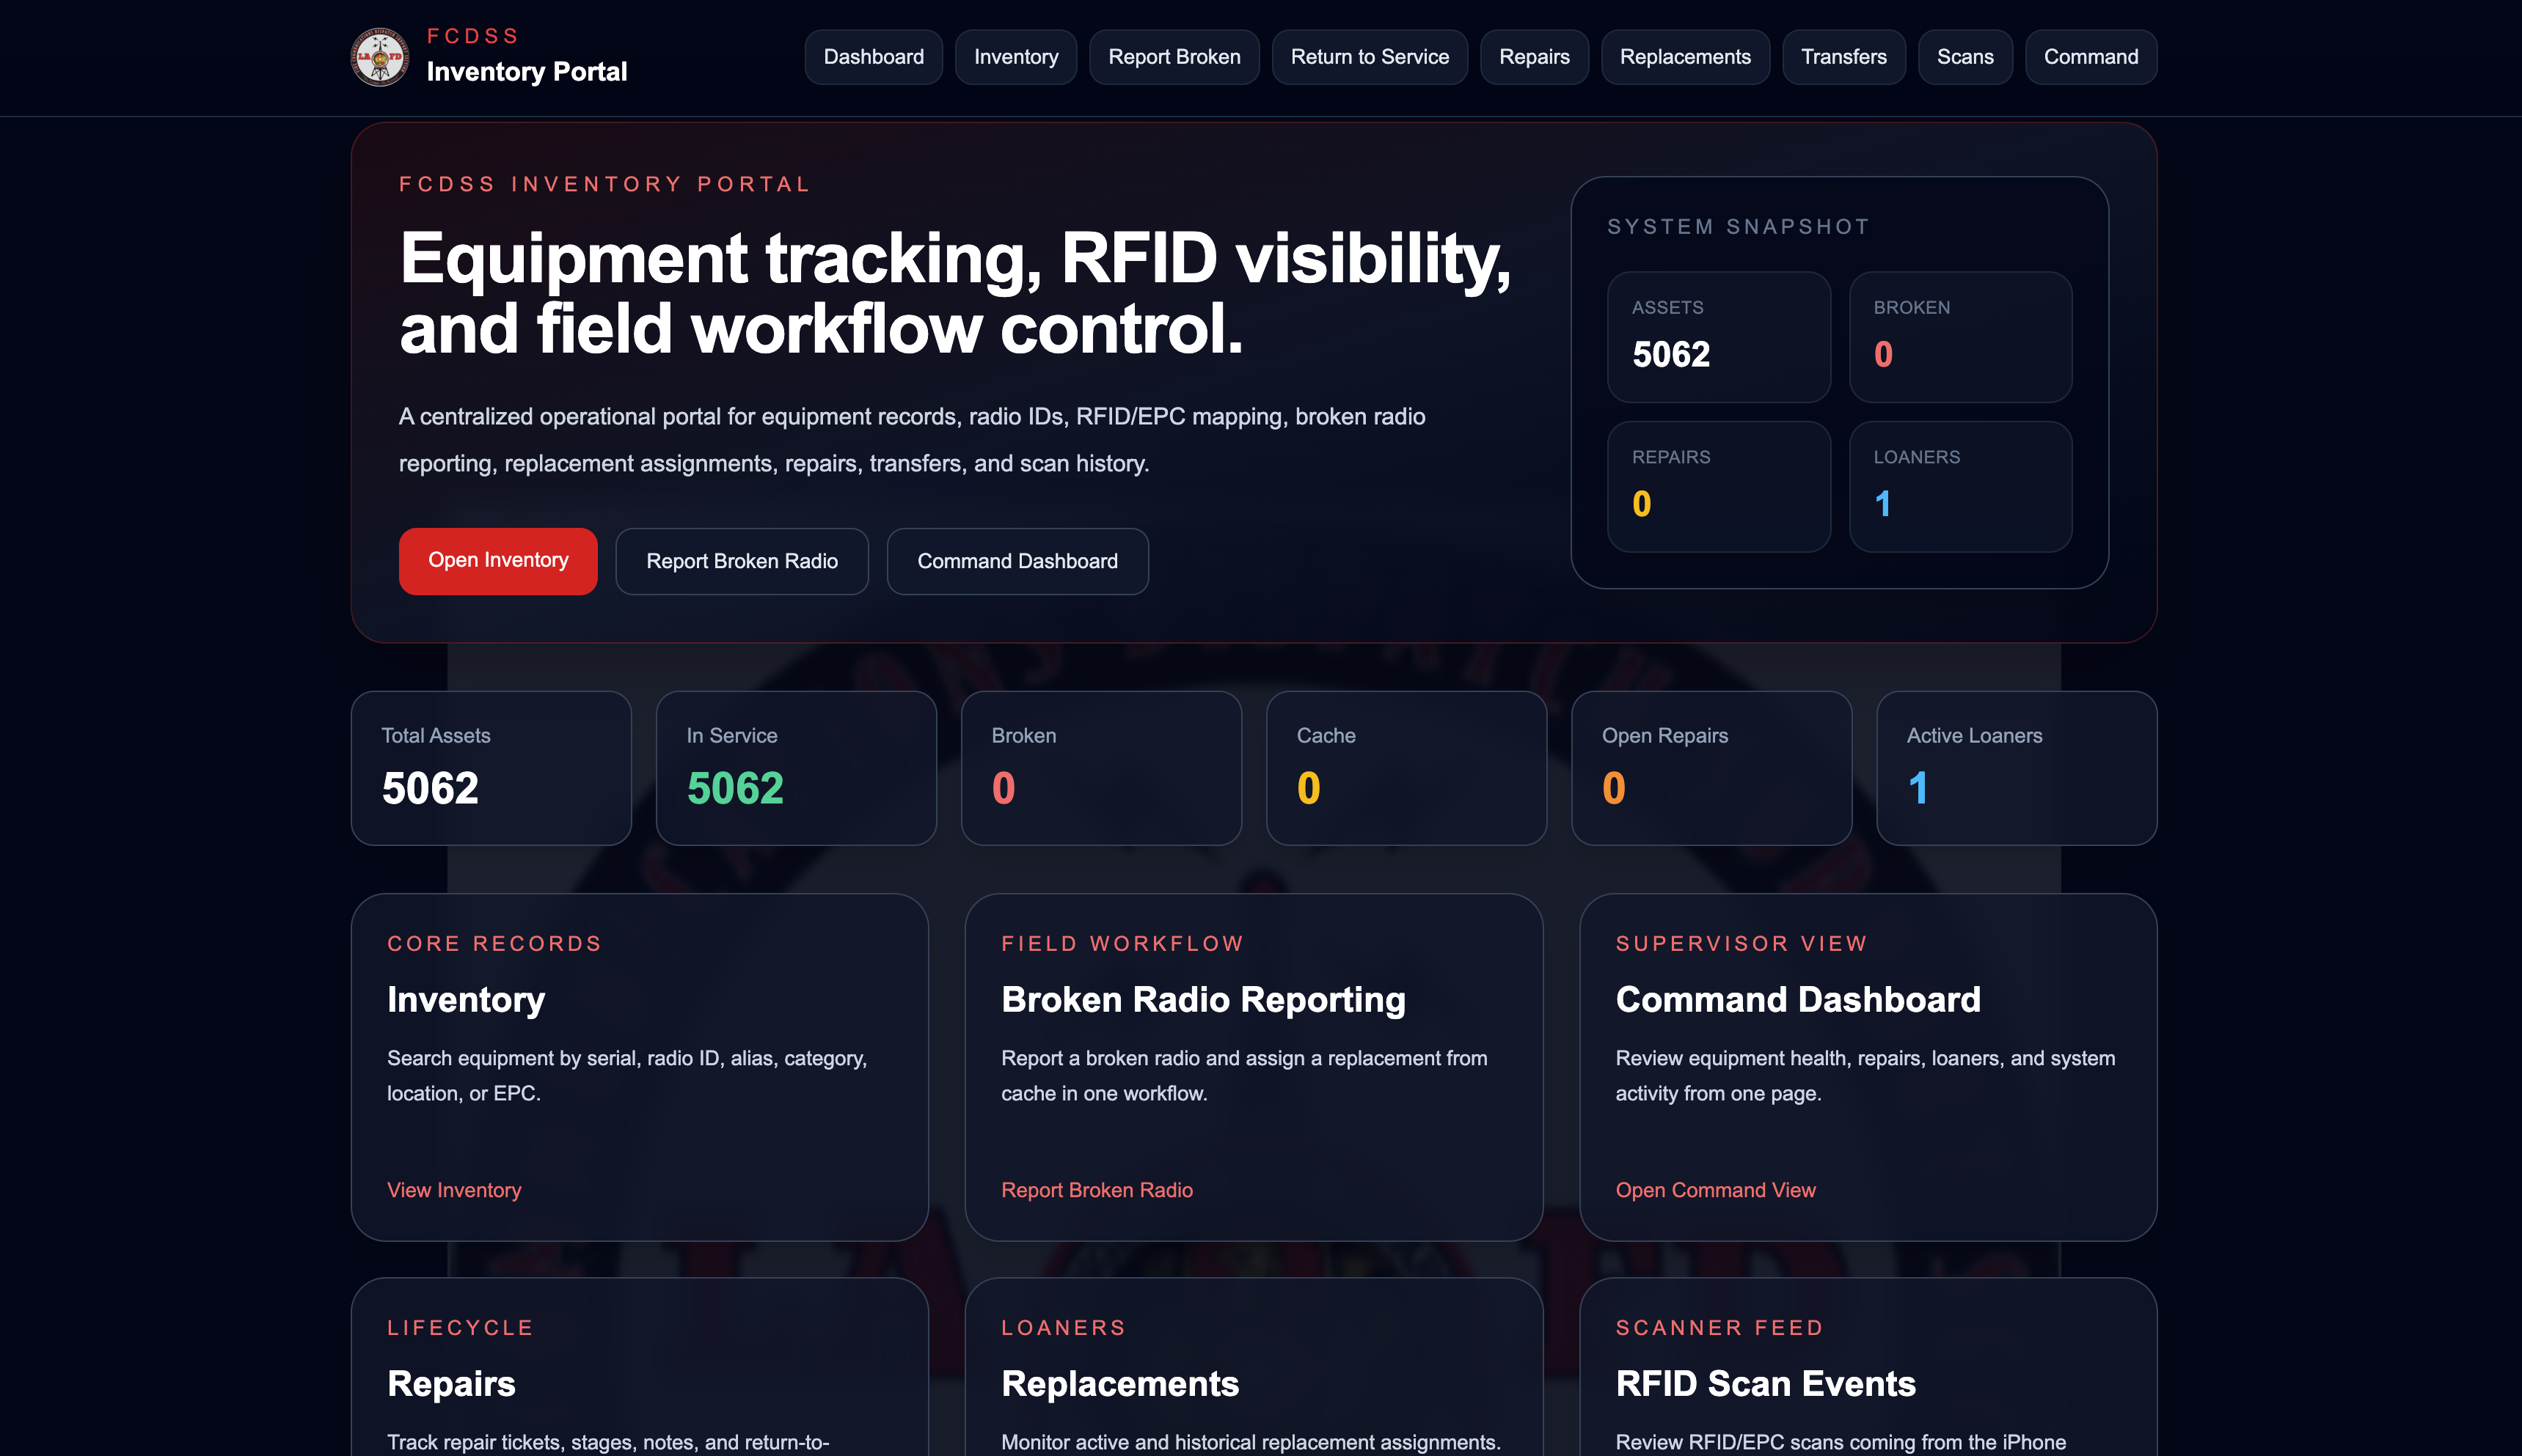Image resolution: width=2522 pixels, height=1456 pixels.
Task: Click the FIELD WORKFLOW label
Action: click(x=1122, y=943)
